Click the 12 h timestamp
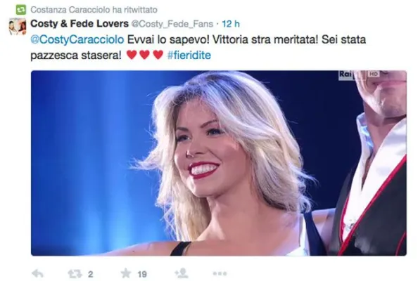Viewport: 418px width, 281px height. click(x=231, y=24)
